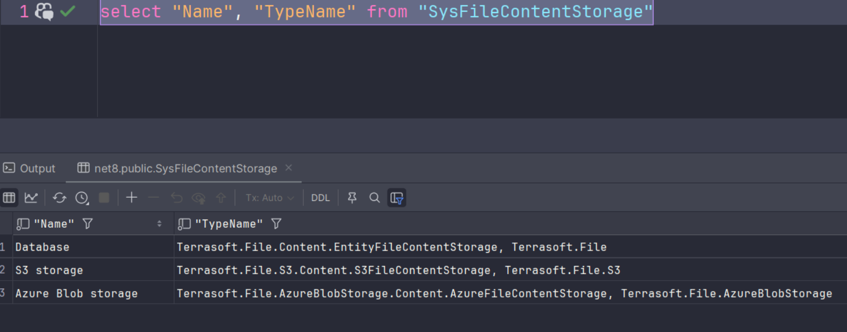Select the 'Azure Blob storage' name cell
The height and width of the screenshot is (332, 847).
(93, 293)
